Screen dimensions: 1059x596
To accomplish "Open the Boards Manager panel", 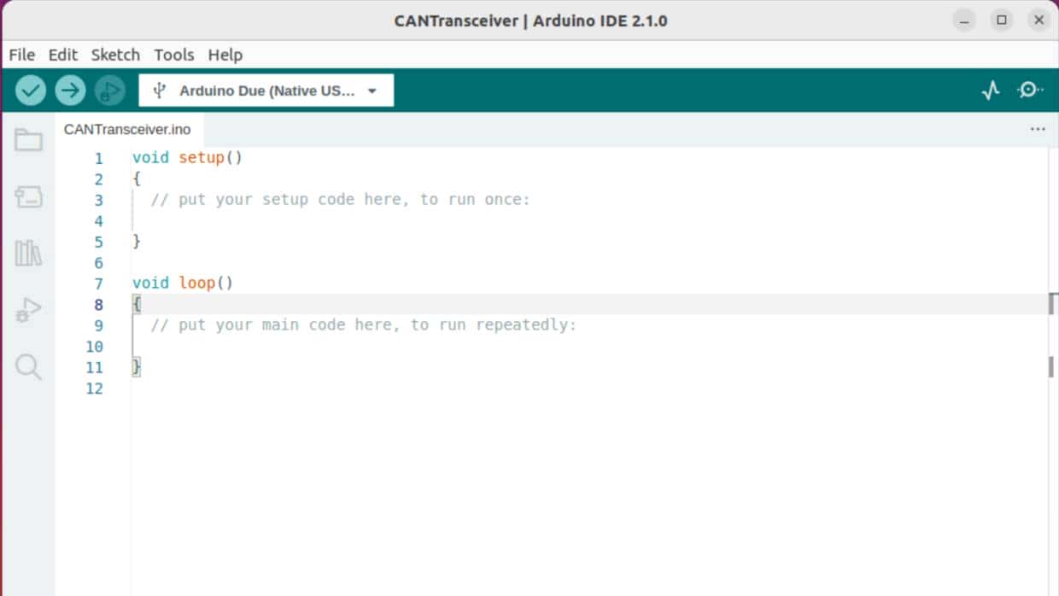I will coord(28,196).
